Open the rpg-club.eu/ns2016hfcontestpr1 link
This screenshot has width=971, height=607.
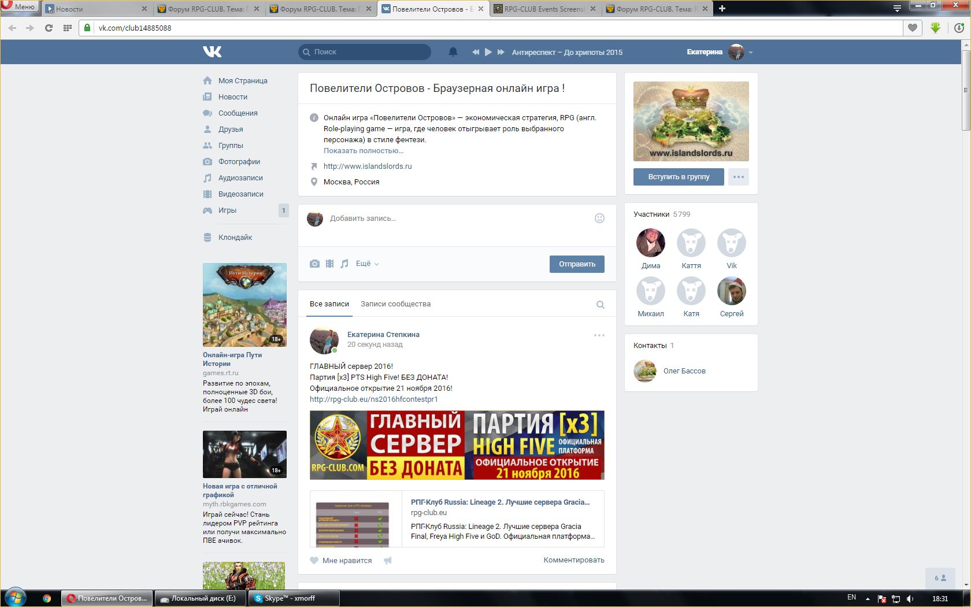374,399
